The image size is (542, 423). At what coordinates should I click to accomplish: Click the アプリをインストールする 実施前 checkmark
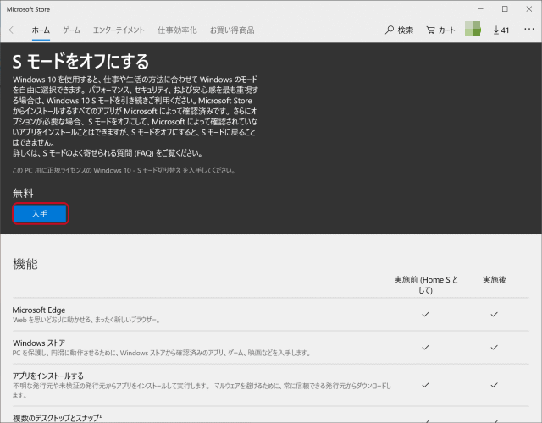pyautogui.click(x=425, y=385)
